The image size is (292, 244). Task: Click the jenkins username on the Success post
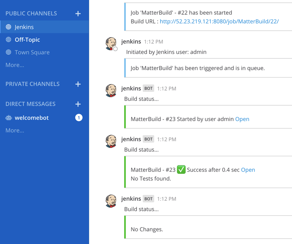coord(131,139)
